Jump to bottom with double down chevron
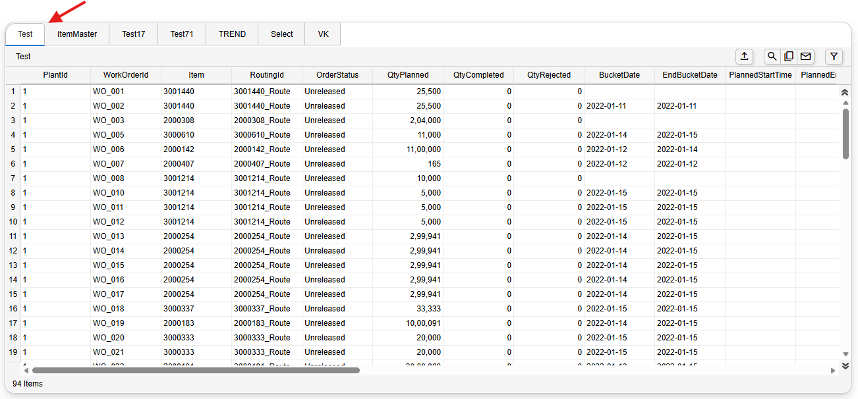The height and width of the screenshot is (399, 858). tap(845, 366)
